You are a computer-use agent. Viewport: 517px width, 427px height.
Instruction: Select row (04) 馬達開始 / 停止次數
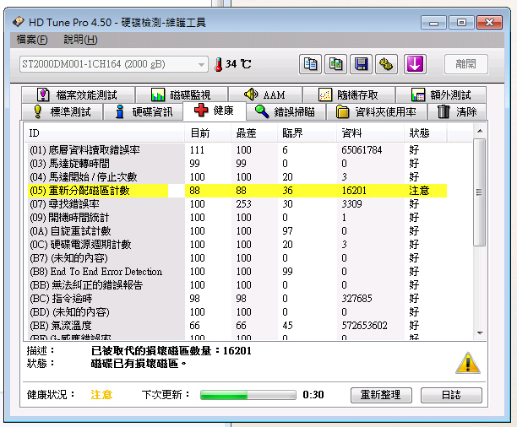click(x=237, y=177)
